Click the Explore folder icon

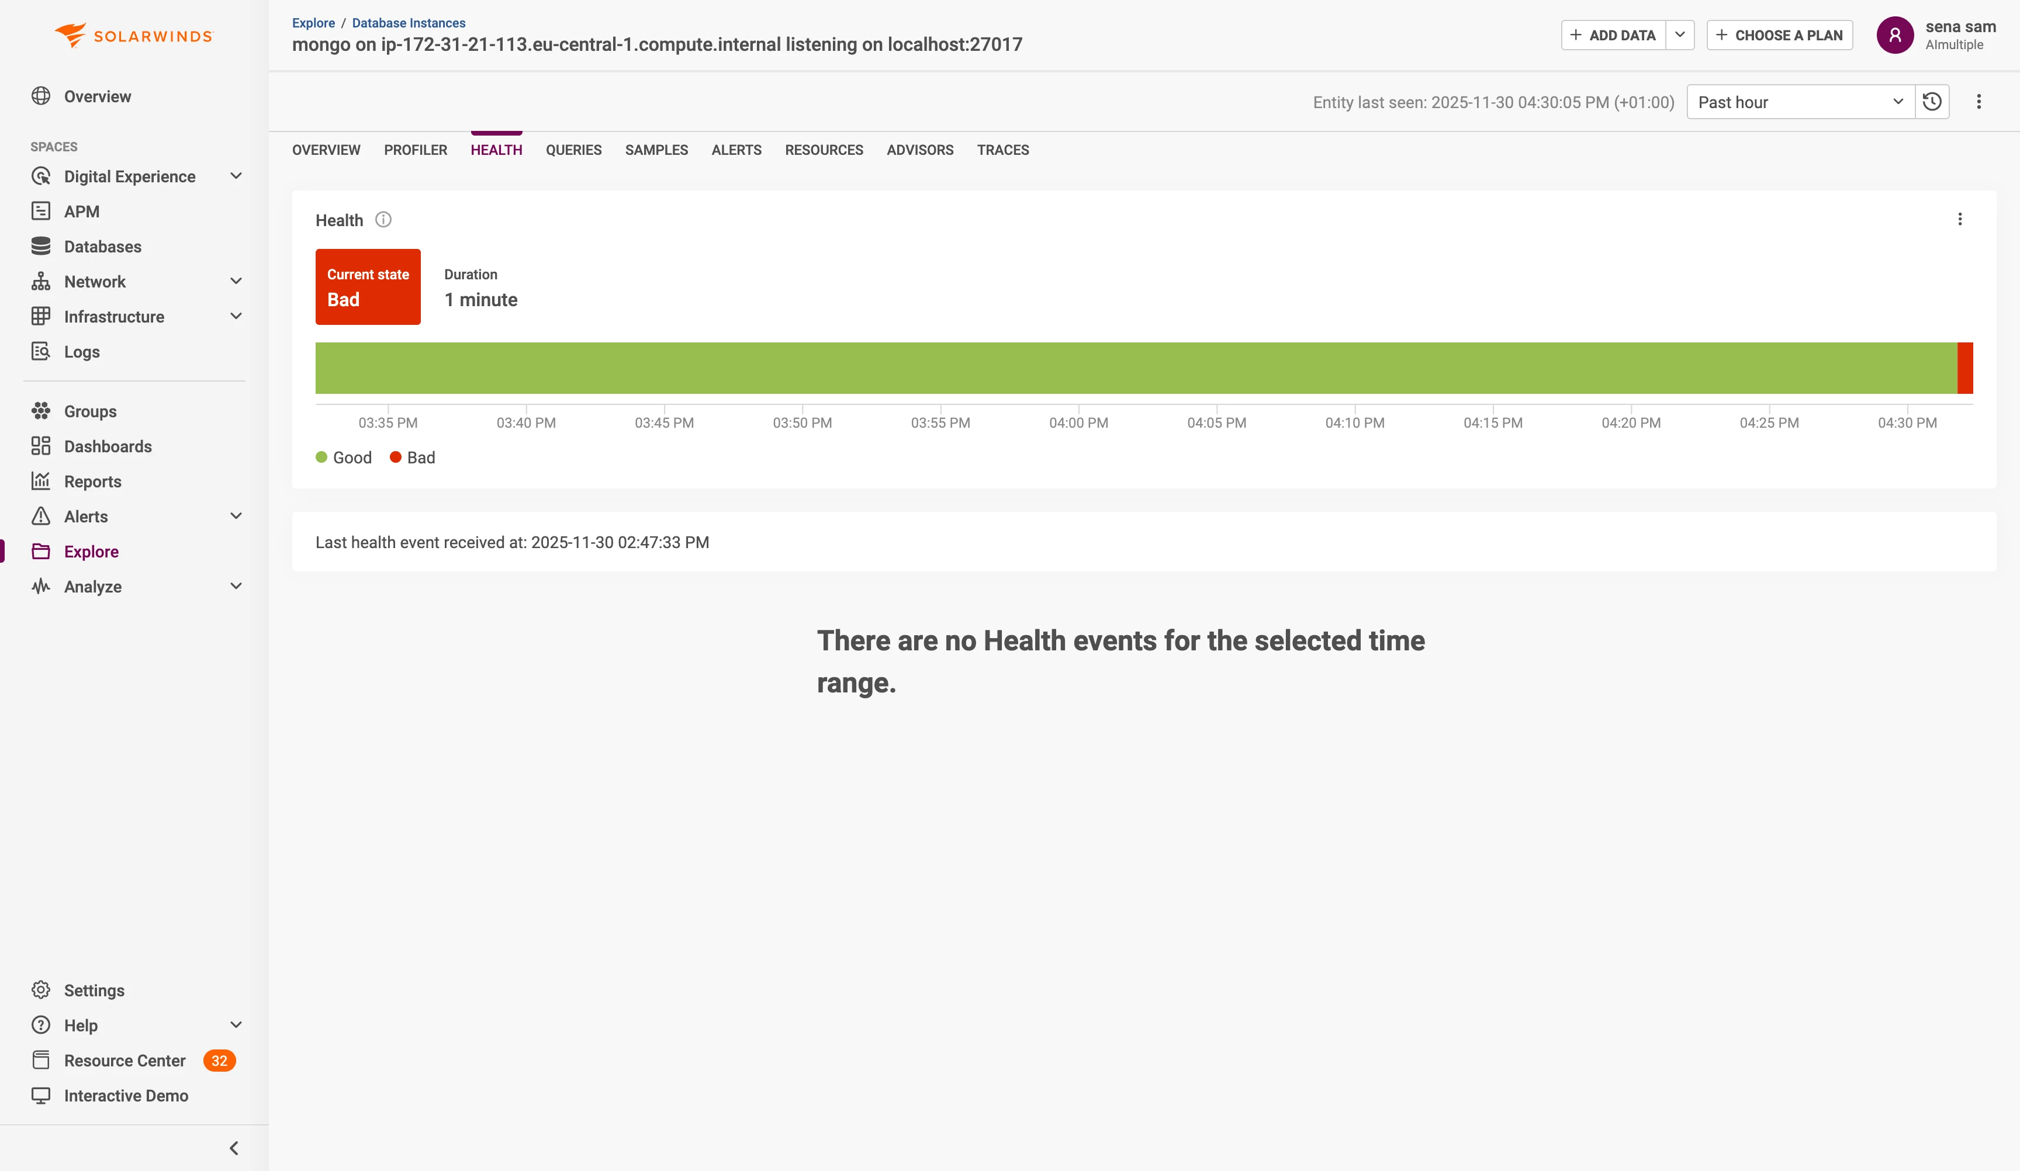[41, 552]
